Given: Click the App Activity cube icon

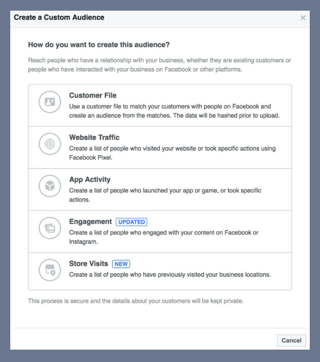Looking at the screenshot, I should [x=50, y=186].
